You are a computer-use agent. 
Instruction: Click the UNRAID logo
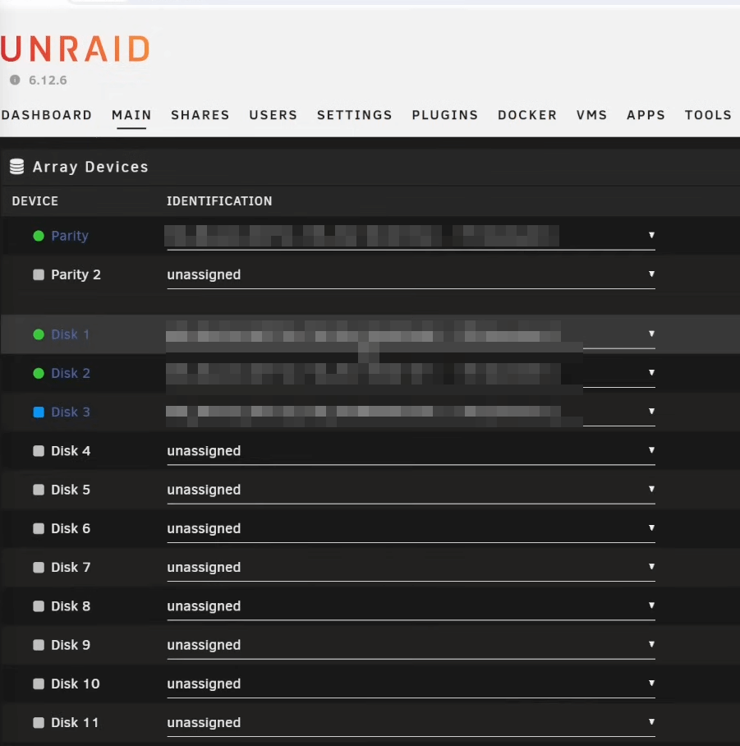(74, 48)
